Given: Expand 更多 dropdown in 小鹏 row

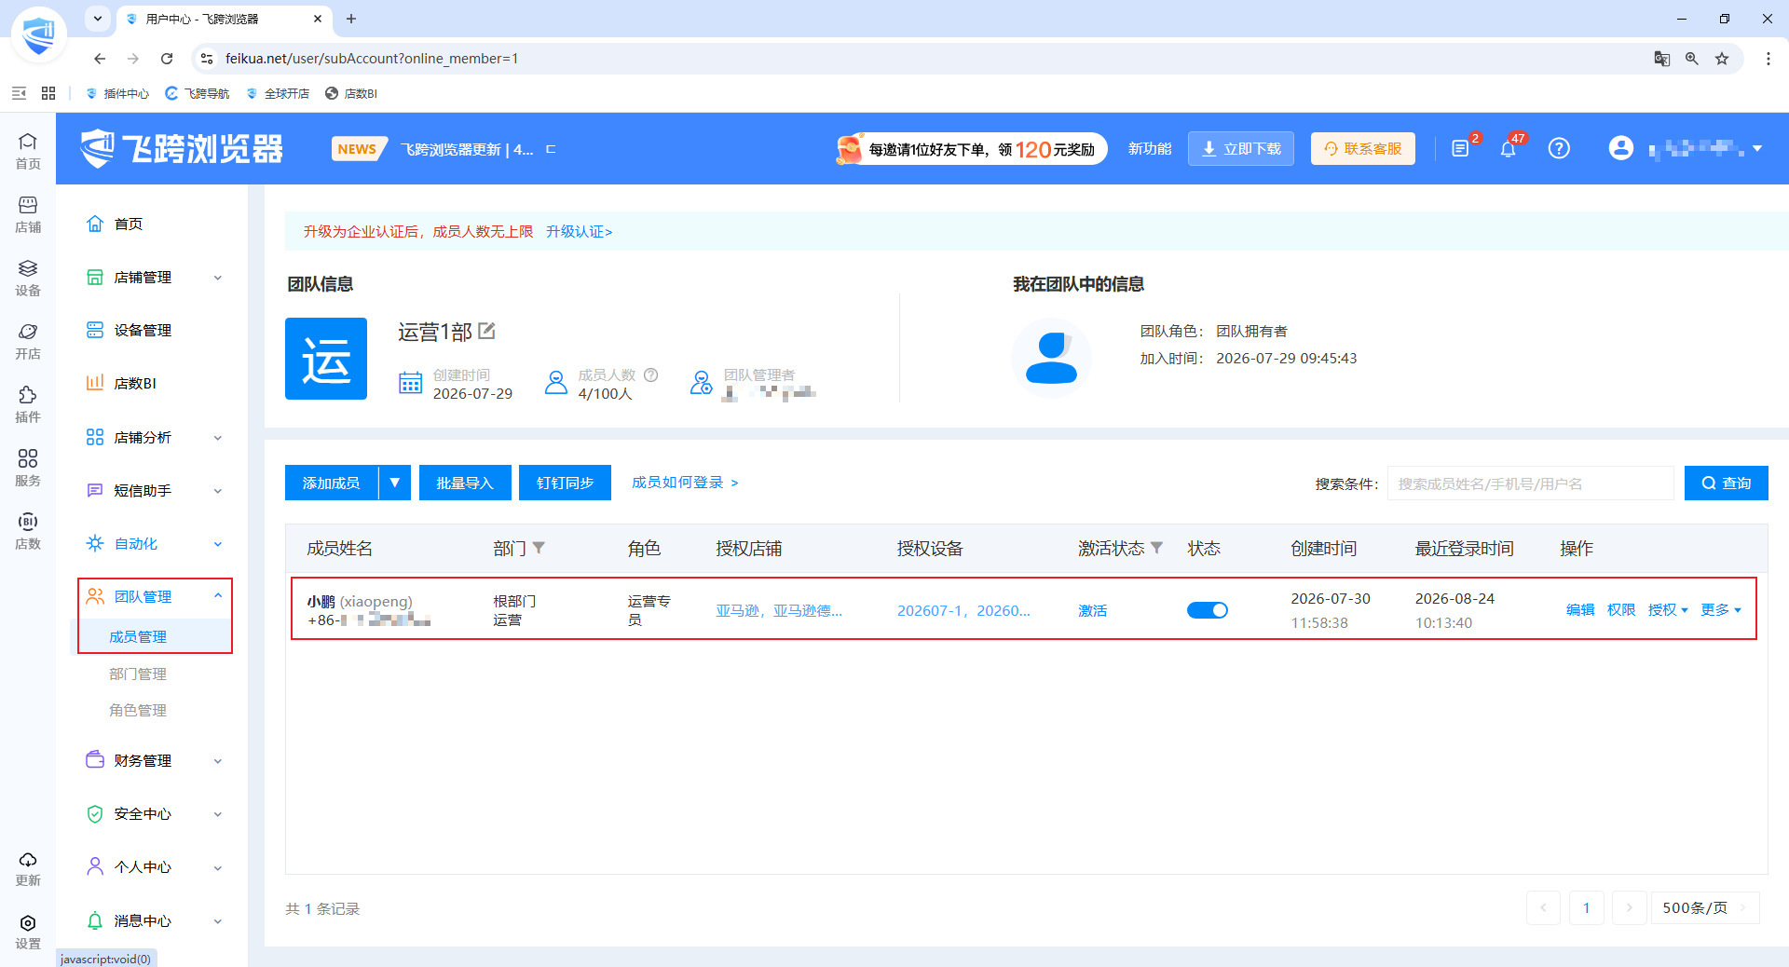Looking at the screenshot, I should (1720, 609).
